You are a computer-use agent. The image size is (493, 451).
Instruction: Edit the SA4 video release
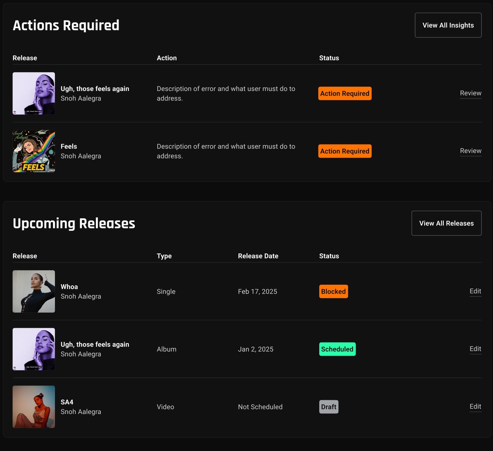[x=475, y=407]
